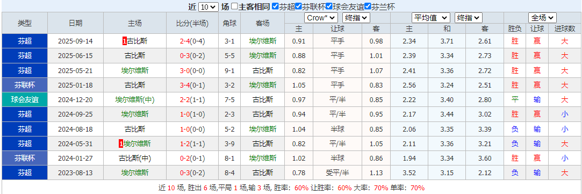
Task: Click the green 平 result on 2024-12-20
Action: [514, 99]
